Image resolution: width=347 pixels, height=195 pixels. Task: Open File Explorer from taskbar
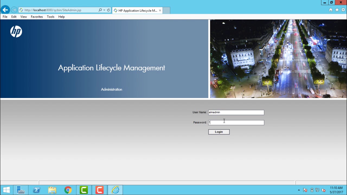coord(52,190)
